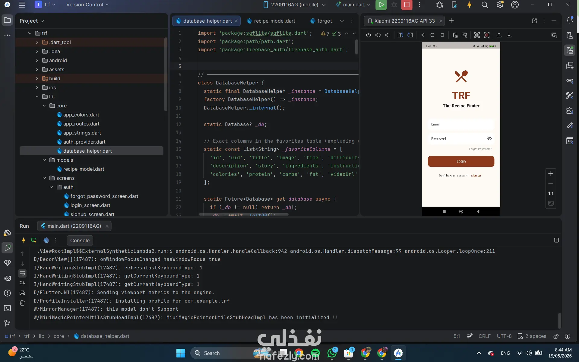The height and width of the screenshot is (362, 579).
Task: Show hidden editor tabs dropdown
Action: click(x=342, y=21)
